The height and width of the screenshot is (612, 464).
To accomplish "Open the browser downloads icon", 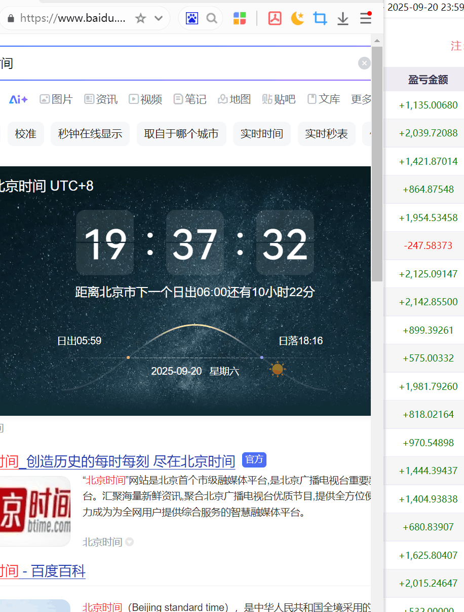I will 343,19.
